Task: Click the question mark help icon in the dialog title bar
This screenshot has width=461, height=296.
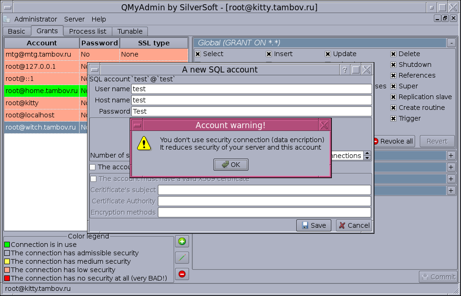Action: click(344, 70)
